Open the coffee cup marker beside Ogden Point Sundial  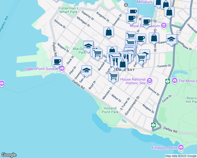tap(57, 62)
